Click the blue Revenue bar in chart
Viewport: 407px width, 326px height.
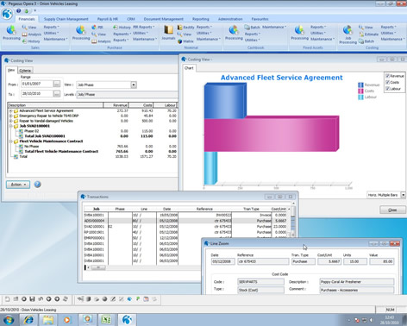[x=224, y=101]
